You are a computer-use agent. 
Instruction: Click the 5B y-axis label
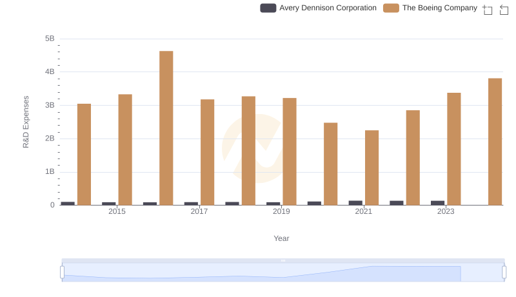coord(50,39)
